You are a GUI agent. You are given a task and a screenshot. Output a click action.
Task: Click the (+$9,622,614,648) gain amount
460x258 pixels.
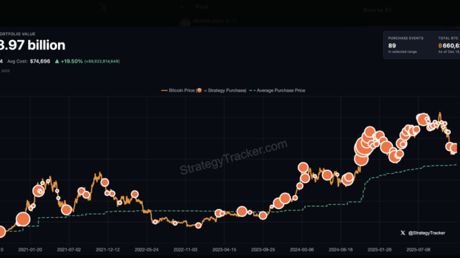pos(102,61)
